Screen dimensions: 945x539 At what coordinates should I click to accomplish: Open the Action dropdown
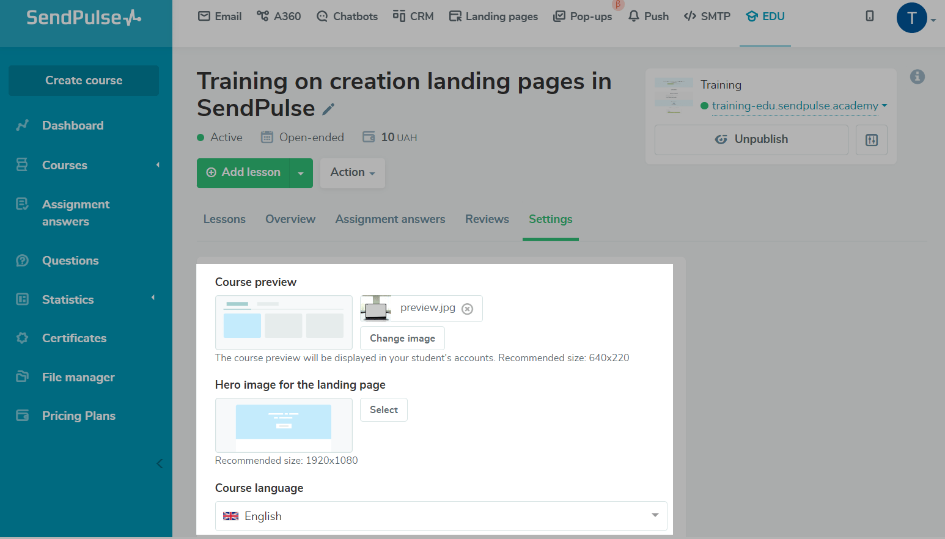pos(353,173)
